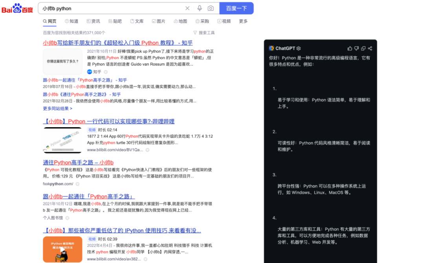The height and width of the screenshot is (263, 424).
Task: Click icon beside 个人图书馆 source
Action: point(68,218)
